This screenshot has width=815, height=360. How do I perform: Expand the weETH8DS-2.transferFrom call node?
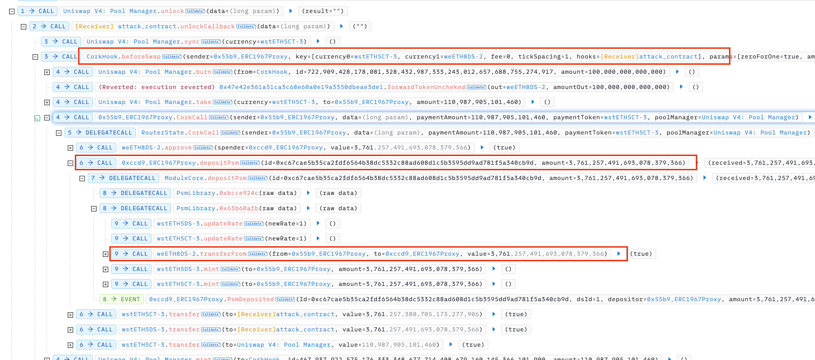click(105, 254)
